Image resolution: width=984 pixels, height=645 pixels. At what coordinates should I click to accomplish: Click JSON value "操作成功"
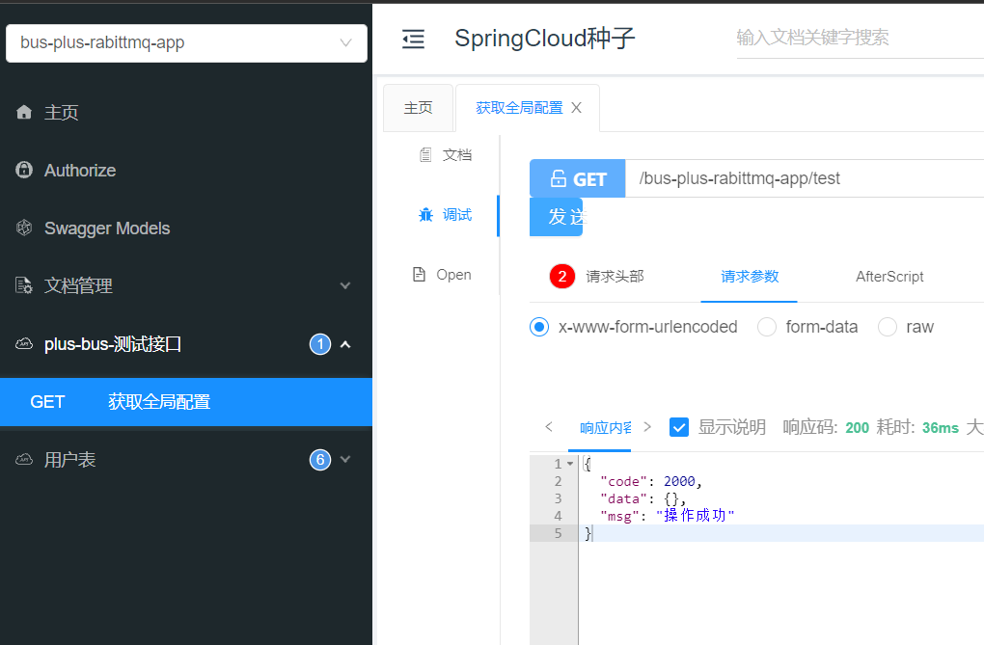point(695,516)
